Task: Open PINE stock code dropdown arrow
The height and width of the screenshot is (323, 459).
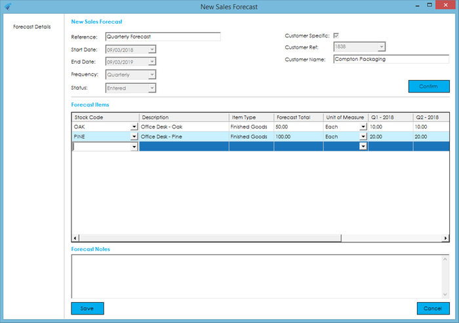Action: (x=134, y=136)
